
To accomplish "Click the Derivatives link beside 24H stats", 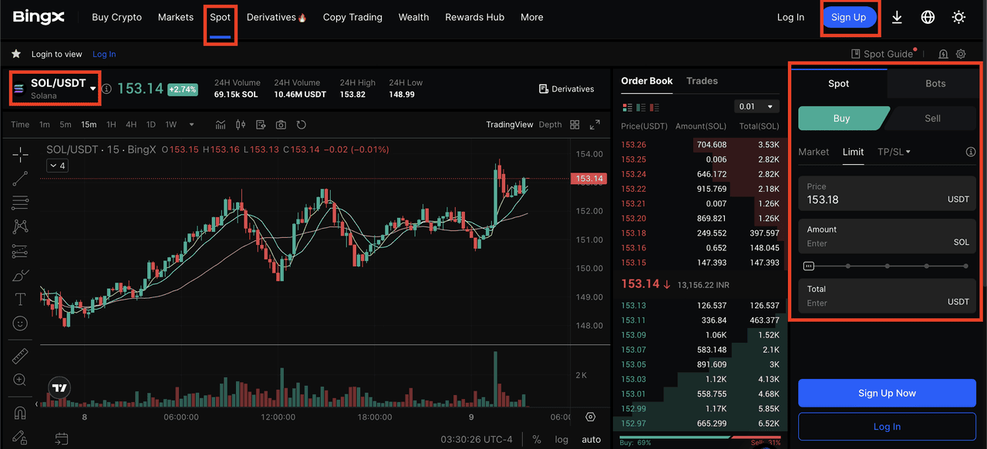I will (566, 89).
